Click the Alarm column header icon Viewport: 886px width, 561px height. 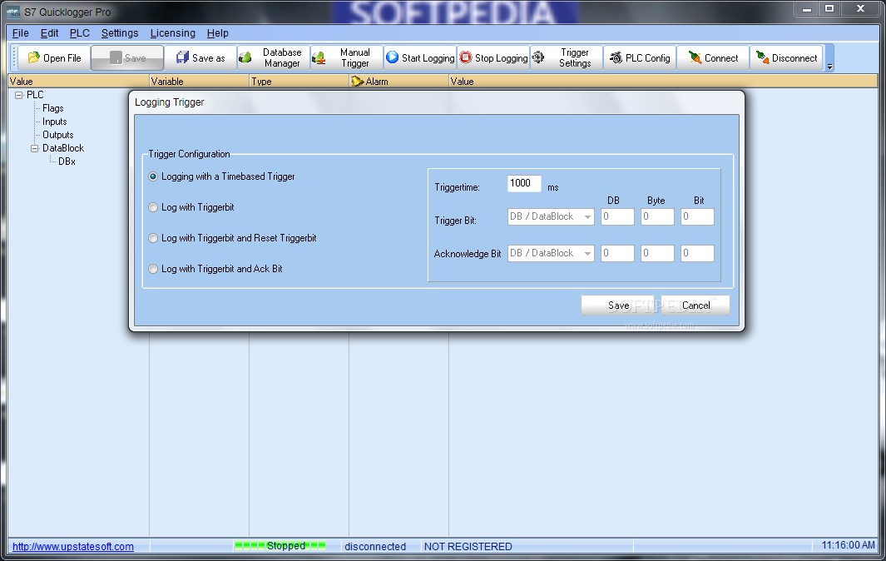(357, 82)
